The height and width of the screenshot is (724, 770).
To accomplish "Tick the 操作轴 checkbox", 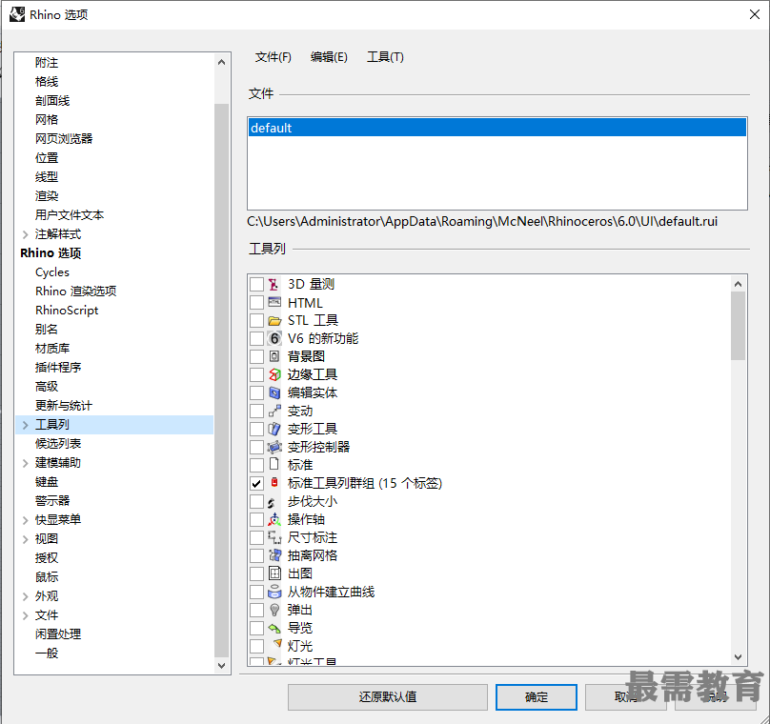I will (256, 519).
